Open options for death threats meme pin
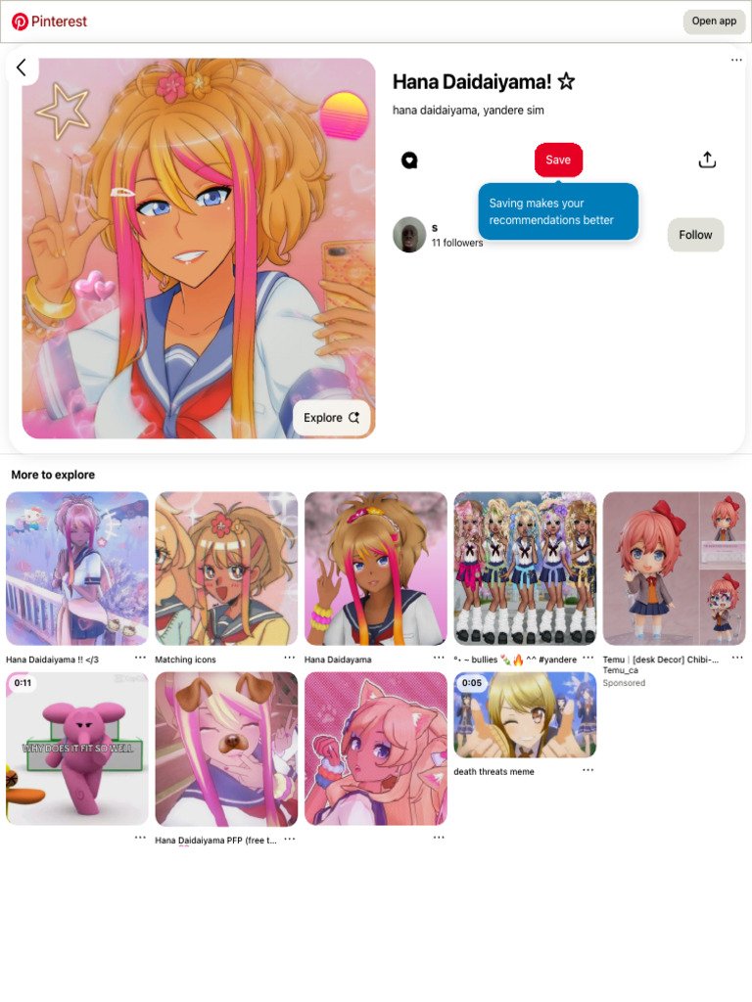This screenshot has height=1002, width=752. pos(588,770)
